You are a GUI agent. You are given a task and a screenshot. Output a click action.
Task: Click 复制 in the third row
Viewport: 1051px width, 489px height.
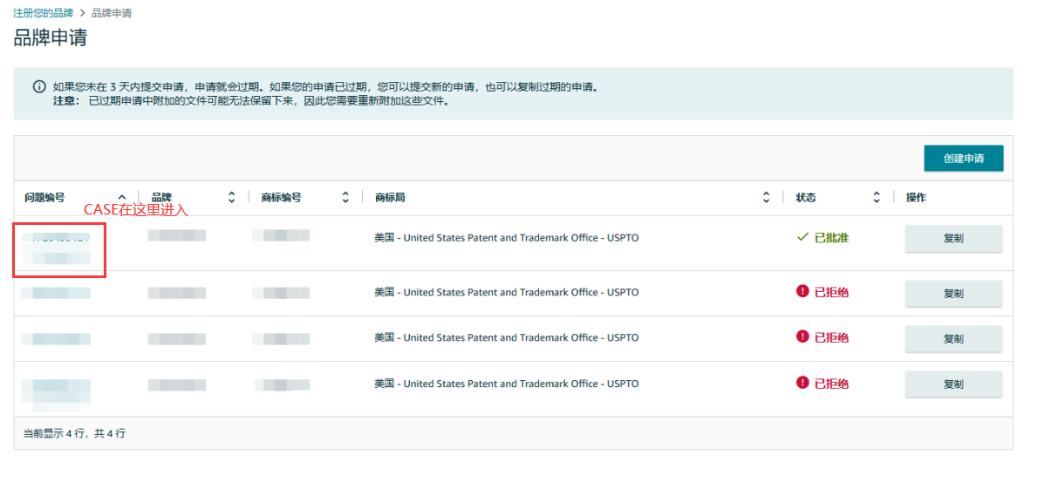(x=953, y=339)
